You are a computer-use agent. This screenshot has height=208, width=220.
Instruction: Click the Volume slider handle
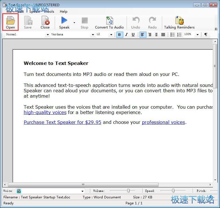(x=128, y=191)
